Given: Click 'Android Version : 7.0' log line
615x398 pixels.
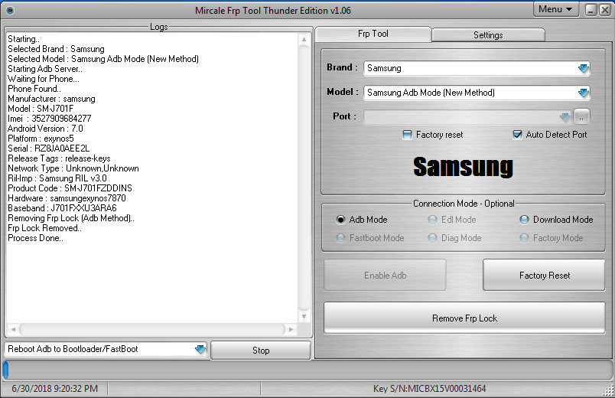Looking at the screenshot, I should 45,129.
